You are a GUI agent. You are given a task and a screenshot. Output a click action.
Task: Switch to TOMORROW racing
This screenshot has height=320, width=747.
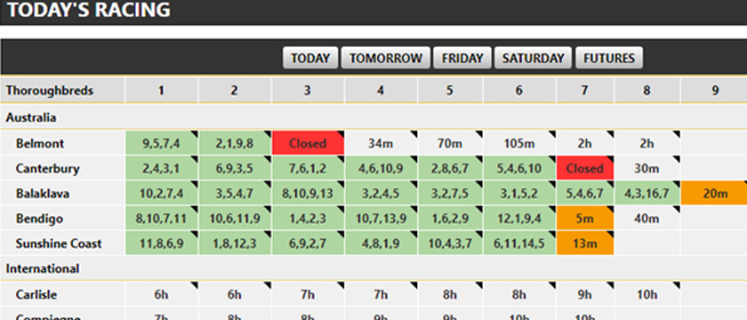[x=385, y=58]
